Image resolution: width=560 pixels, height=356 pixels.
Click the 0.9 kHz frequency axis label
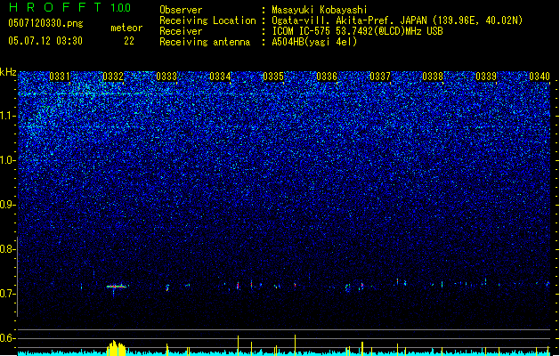tap(7, 205)
